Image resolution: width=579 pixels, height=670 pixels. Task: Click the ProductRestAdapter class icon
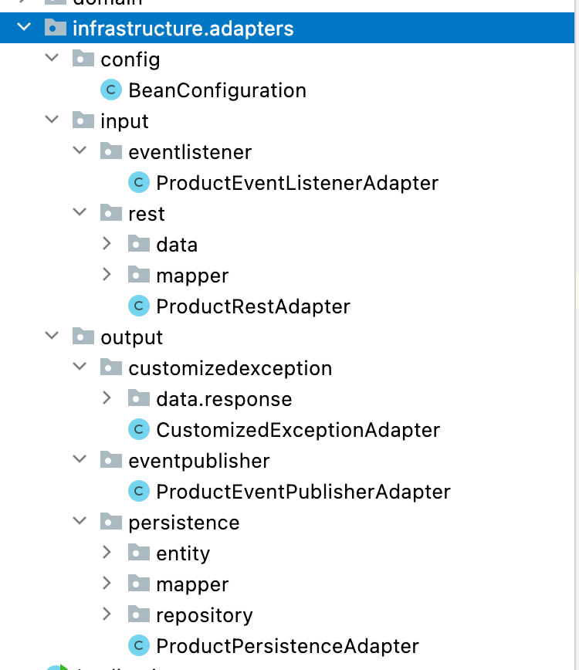click(139, 306)
